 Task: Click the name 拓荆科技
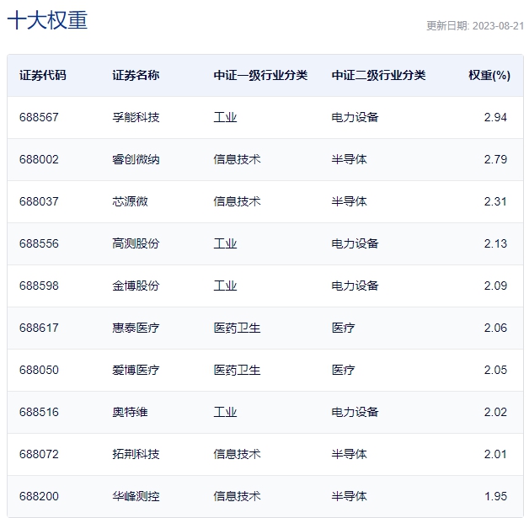point(136,455)
